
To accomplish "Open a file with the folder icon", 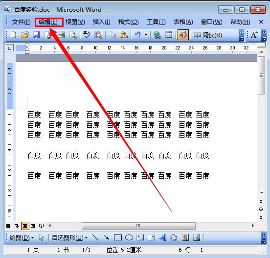I will coord(25,35).
